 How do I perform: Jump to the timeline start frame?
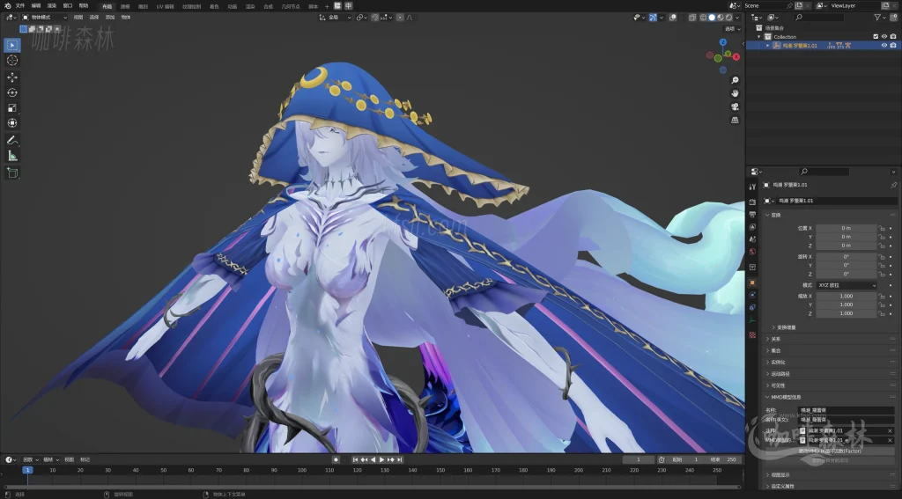[x=355, y=460]
